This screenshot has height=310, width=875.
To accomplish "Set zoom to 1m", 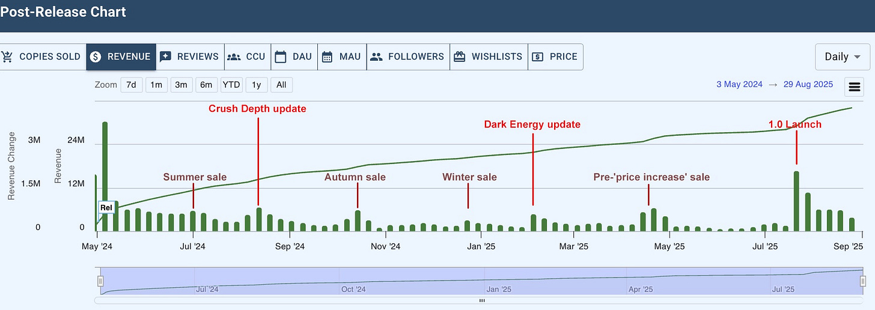I will point(156,85).
